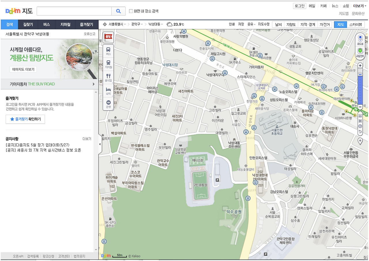Go to the Daum logo home
The height and width of the screenshot is (261, 369).
[x=13, y=11]
